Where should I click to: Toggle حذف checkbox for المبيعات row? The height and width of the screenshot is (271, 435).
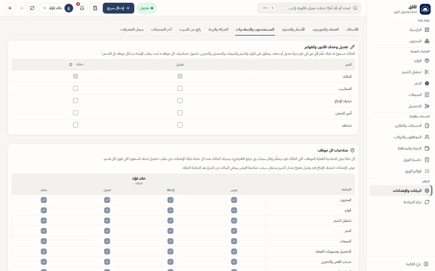coord(44,241)
